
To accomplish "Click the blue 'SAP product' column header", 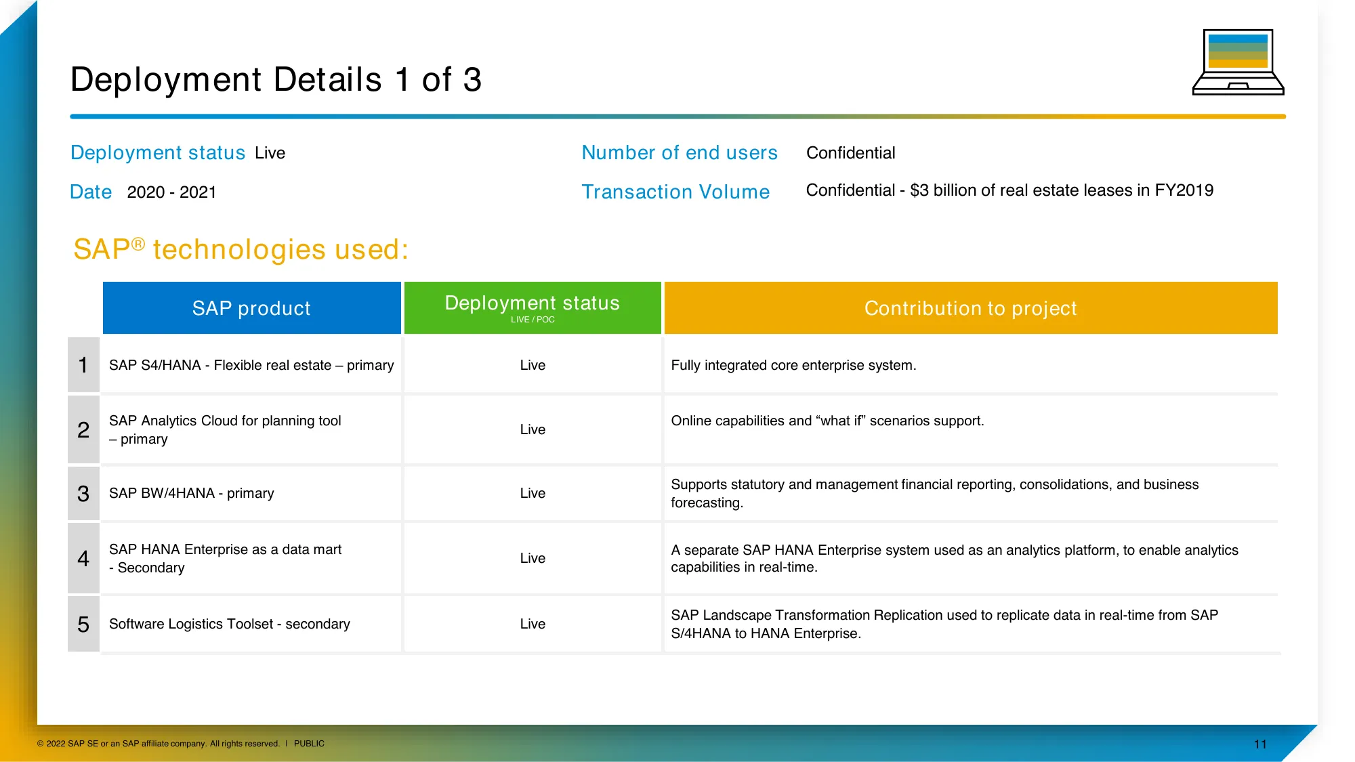I will (251, 308).
